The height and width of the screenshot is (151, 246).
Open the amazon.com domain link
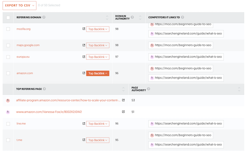click(x=25, y=73)
